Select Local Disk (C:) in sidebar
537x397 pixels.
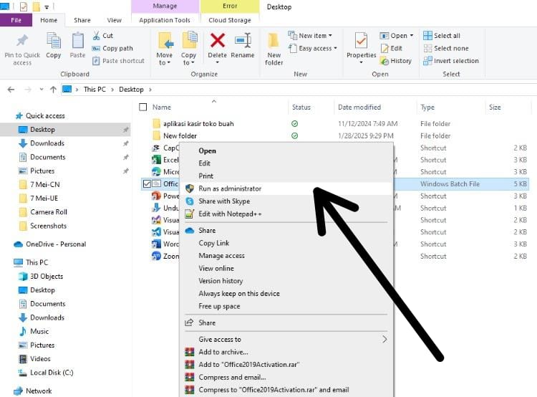point(52,373)
